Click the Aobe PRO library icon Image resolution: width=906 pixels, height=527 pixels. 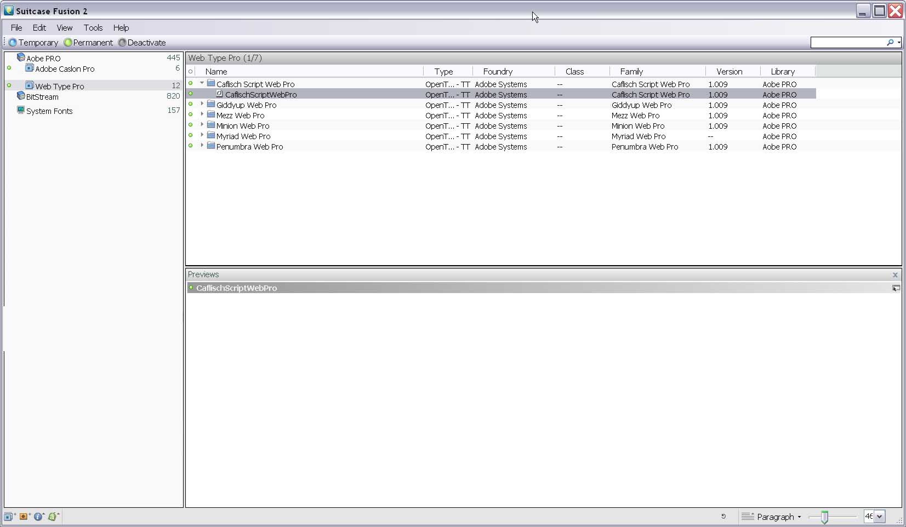(x=21, y=57)
